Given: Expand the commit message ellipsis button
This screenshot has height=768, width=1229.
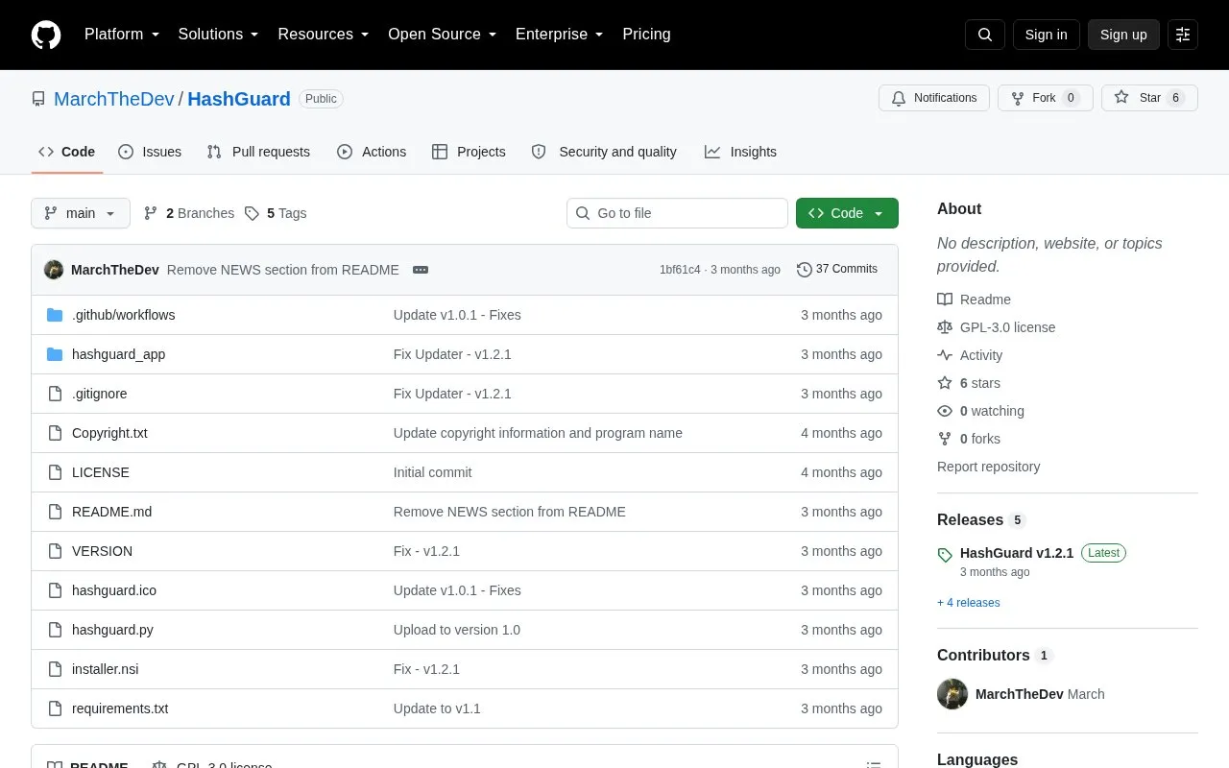Looking at the screenshot, I should pyautogui.click(x=421, y=270).
